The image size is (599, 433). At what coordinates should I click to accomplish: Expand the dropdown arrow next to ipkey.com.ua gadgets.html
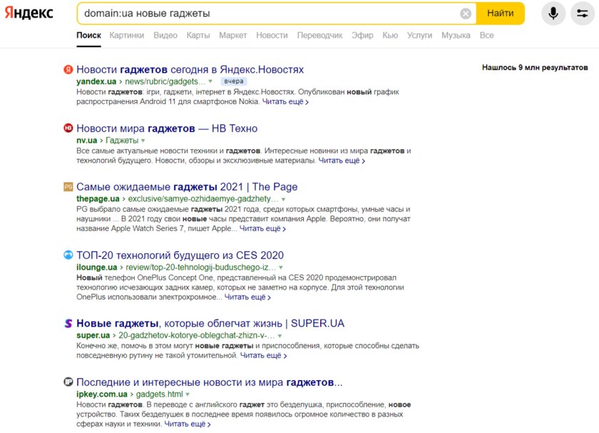[x=188, y=394]
